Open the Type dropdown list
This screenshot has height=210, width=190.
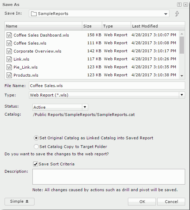click(x=182, y=95)
